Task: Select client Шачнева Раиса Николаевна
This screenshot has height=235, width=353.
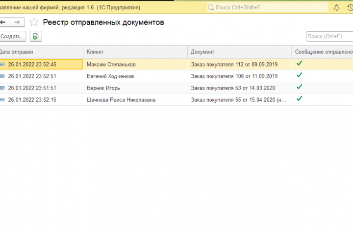Action: click(x=121, y=99)
